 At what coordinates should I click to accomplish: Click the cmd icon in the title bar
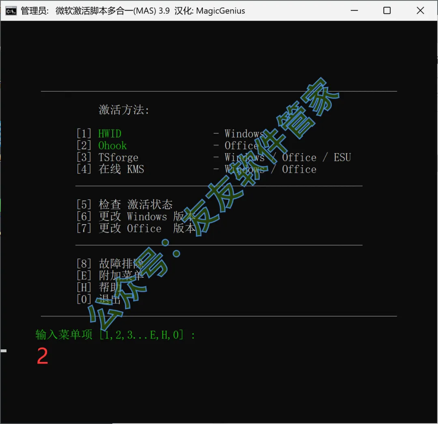pyautogui.click(x=11, y=11)
